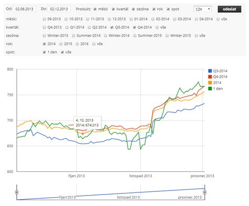Click the tooltip value '2014: 674.013'

tap(87, 125)
